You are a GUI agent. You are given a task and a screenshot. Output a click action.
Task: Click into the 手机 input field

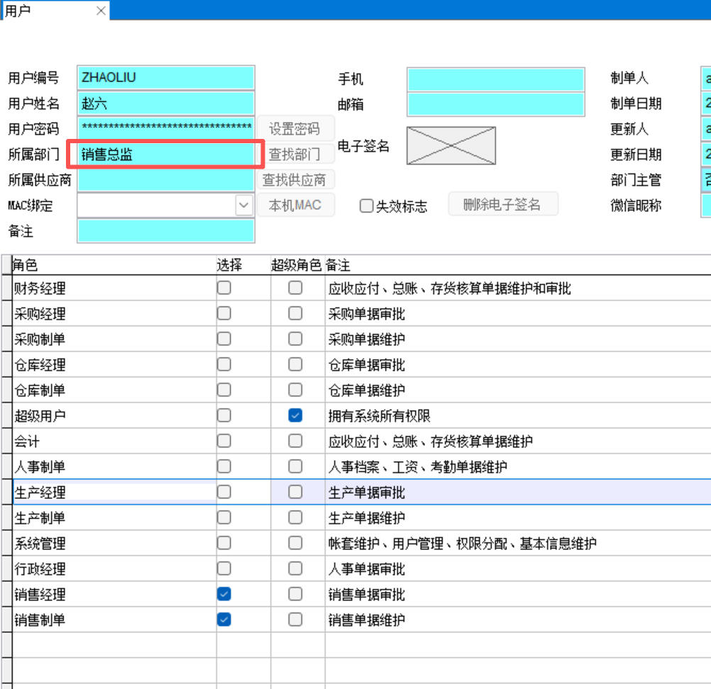click(495, 79)
